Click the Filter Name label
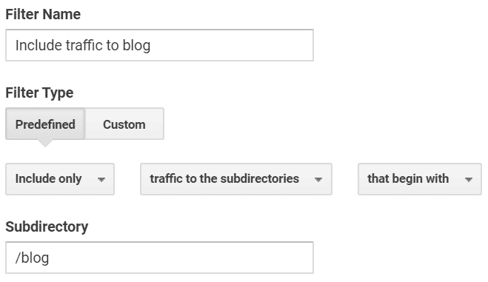The width and height of the screenshot is (488, 282). click(43, 14)
